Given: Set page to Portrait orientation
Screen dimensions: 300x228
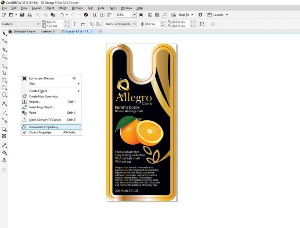Looking at the screenshot, I should click(x=76, y=24).
